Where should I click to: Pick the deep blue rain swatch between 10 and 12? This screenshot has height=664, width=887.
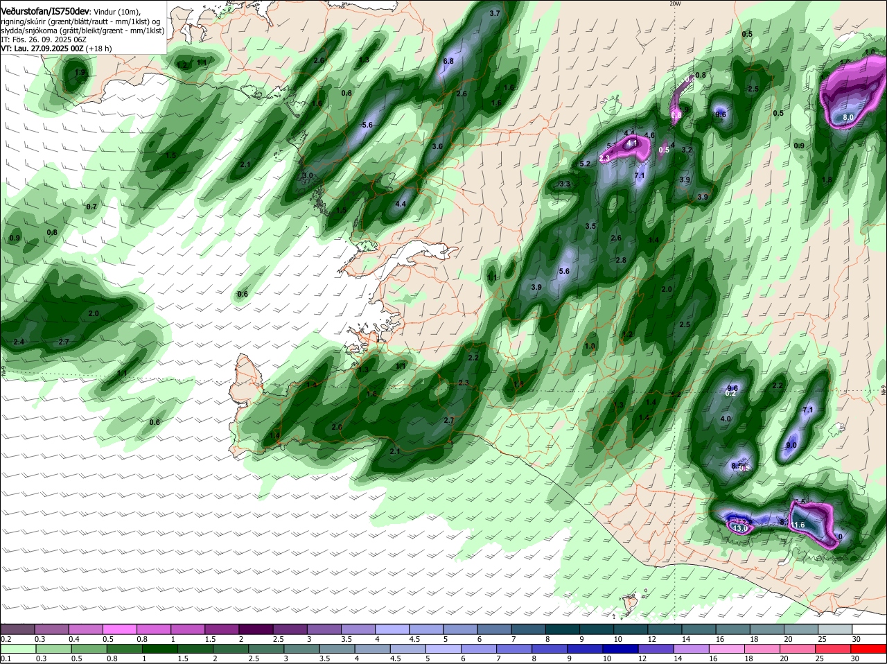(x=621, y=648)
